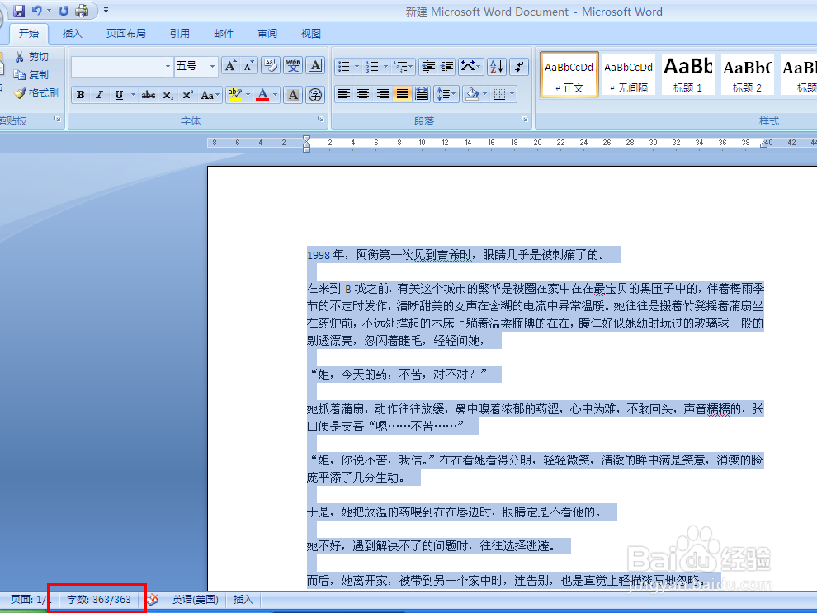This screenshot has height=613, width=817.
Task: Click the highlight color swatch
Action: click(x=234, y=93)
